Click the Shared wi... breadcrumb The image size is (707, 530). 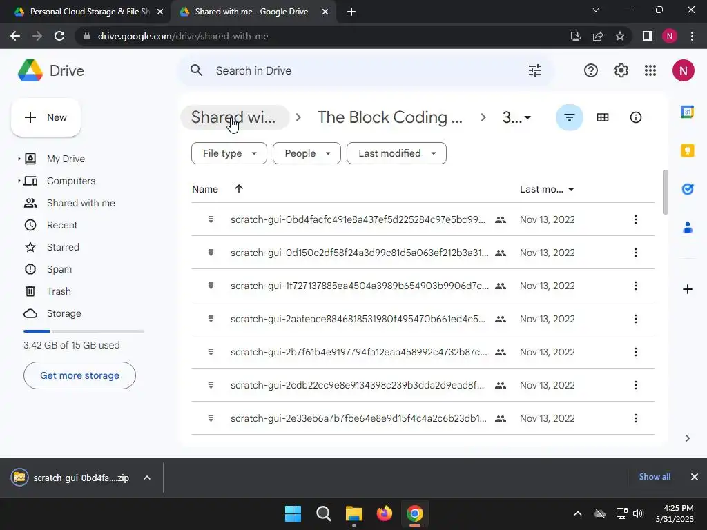(233, 117)
